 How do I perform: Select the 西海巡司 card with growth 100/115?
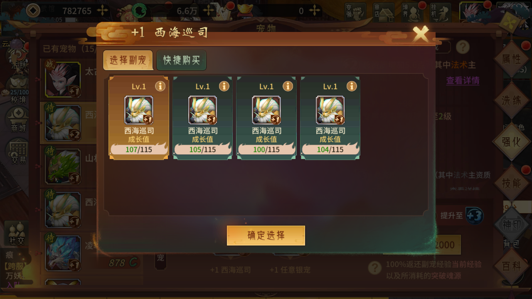pyautogui.click(x=266, y=118)
